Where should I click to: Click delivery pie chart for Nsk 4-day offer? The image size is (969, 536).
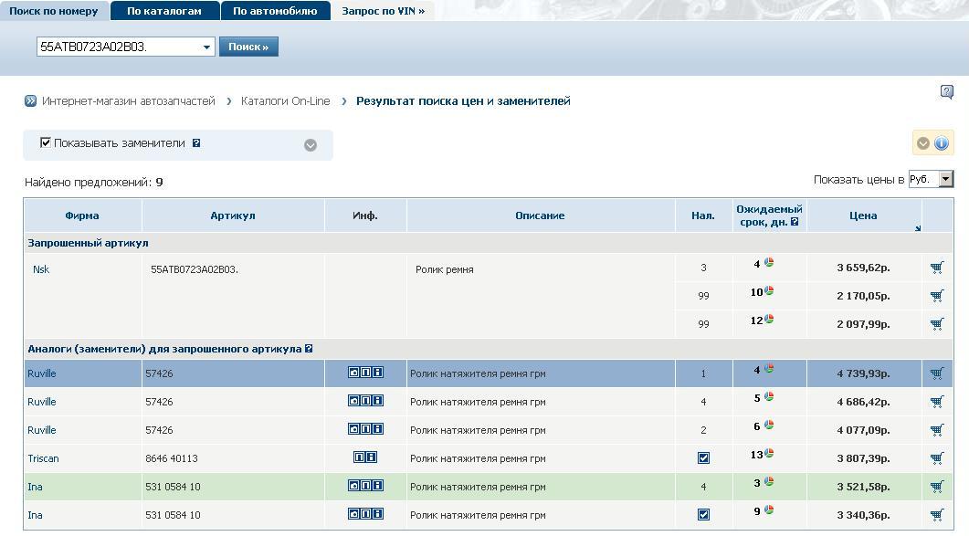pyautogui.click(x=769, y=262)
